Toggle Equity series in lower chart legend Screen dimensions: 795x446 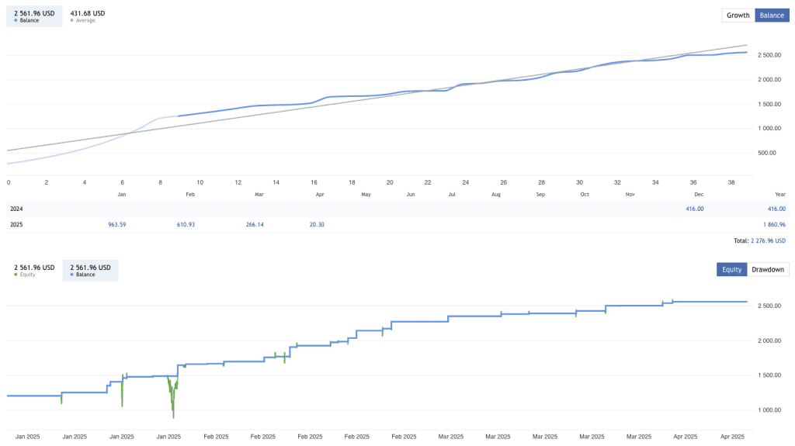click(x=34, y=270)
